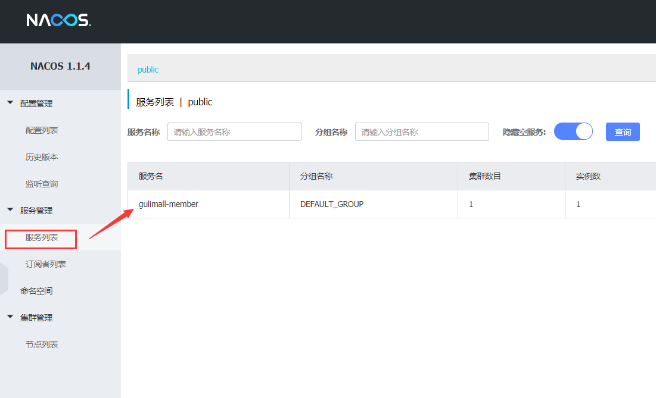Open 节点列表 in sidebar
Screen dimensions: 656x398
point(42,344)
